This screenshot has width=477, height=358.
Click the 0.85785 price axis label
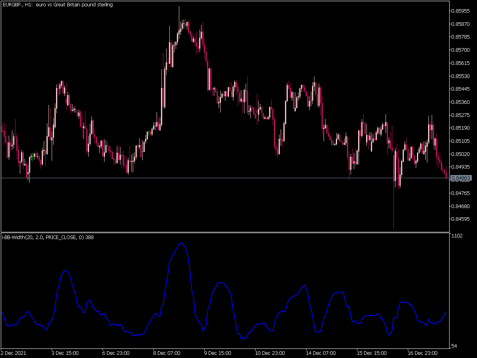pos(461,37)
